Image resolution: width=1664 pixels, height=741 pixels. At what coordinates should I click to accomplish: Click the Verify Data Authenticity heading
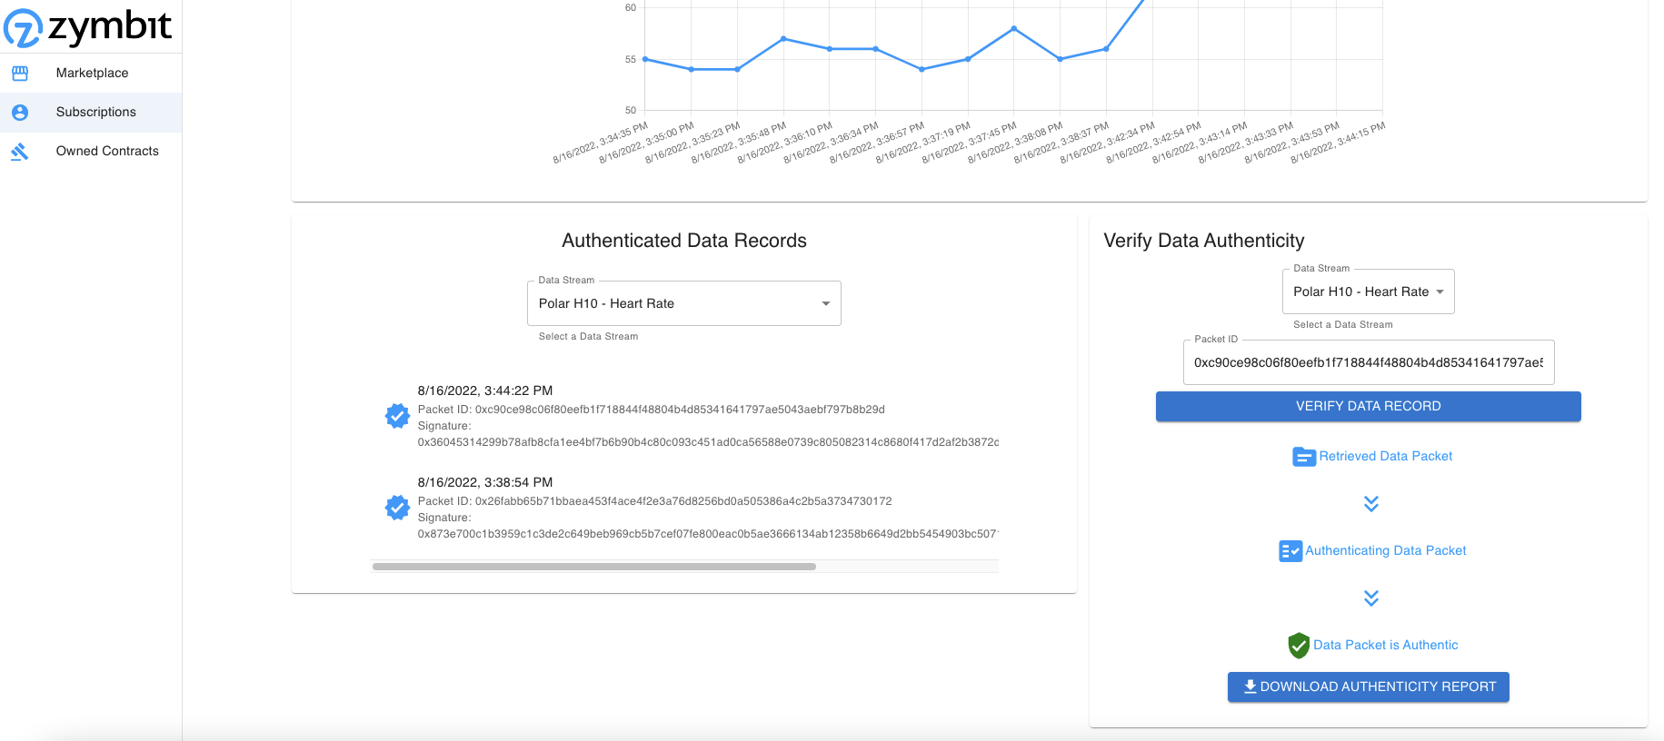click(x=1203, y=241)
